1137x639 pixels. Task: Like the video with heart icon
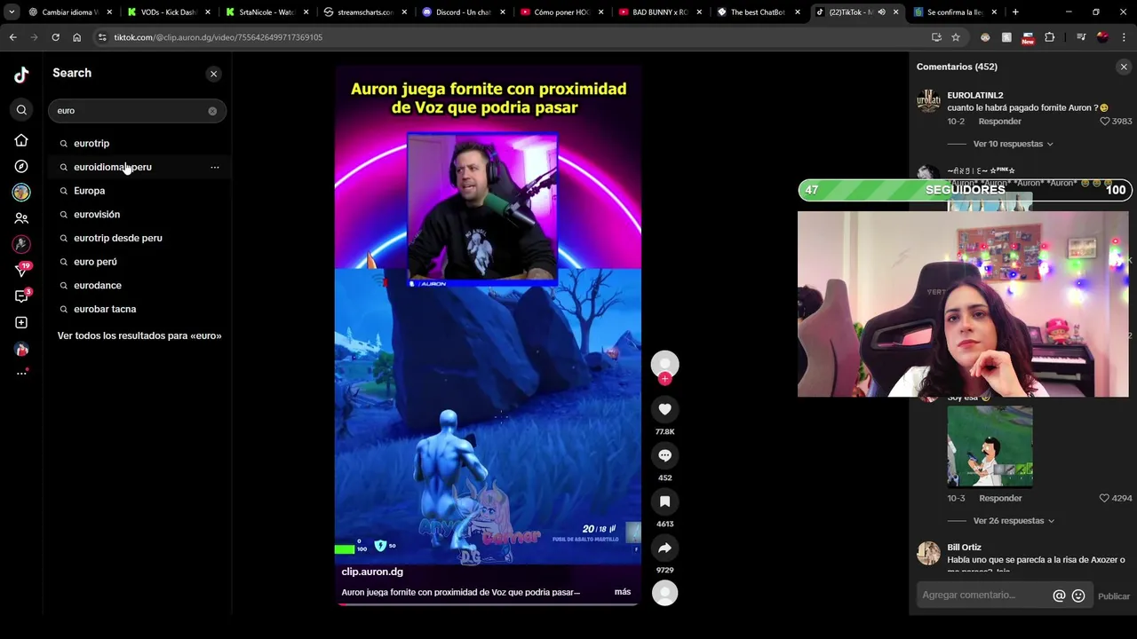point(664,409)
